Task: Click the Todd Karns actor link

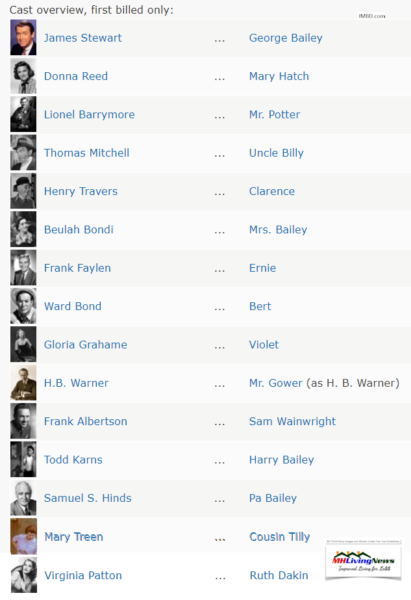Action: coord(73,459)
